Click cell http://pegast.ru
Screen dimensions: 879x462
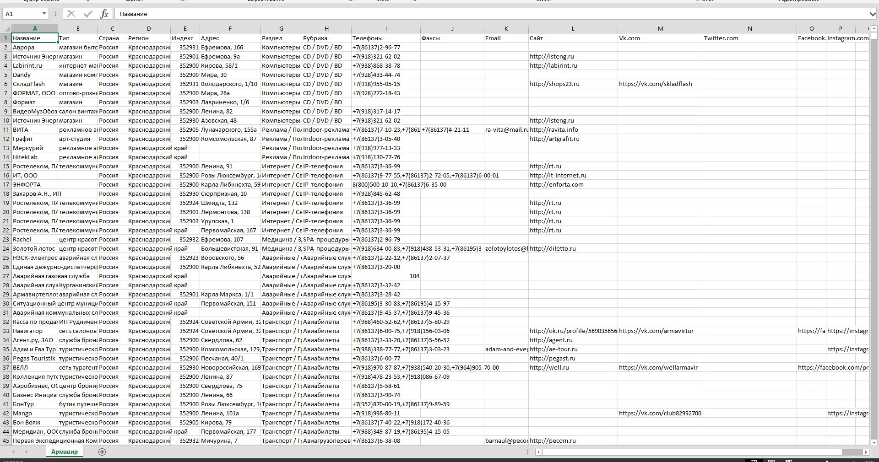pyautogui.click(x=573, y=359)
